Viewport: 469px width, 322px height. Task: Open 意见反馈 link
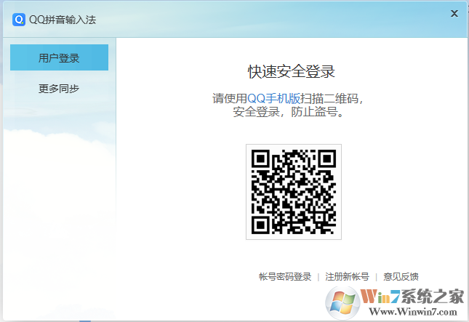(x=401, y=276)
